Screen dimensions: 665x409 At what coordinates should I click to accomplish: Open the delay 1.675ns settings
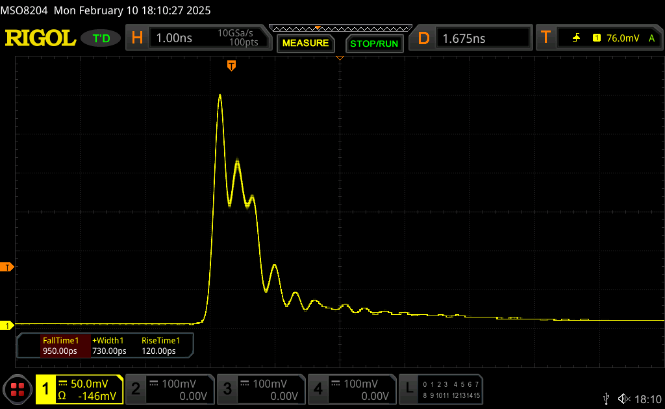[471, 38]
